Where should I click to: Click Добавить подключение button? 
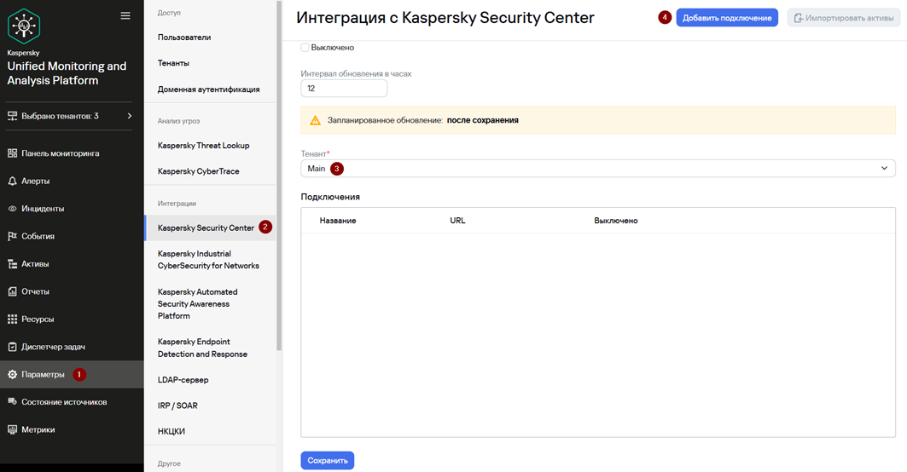click(727, 18)
